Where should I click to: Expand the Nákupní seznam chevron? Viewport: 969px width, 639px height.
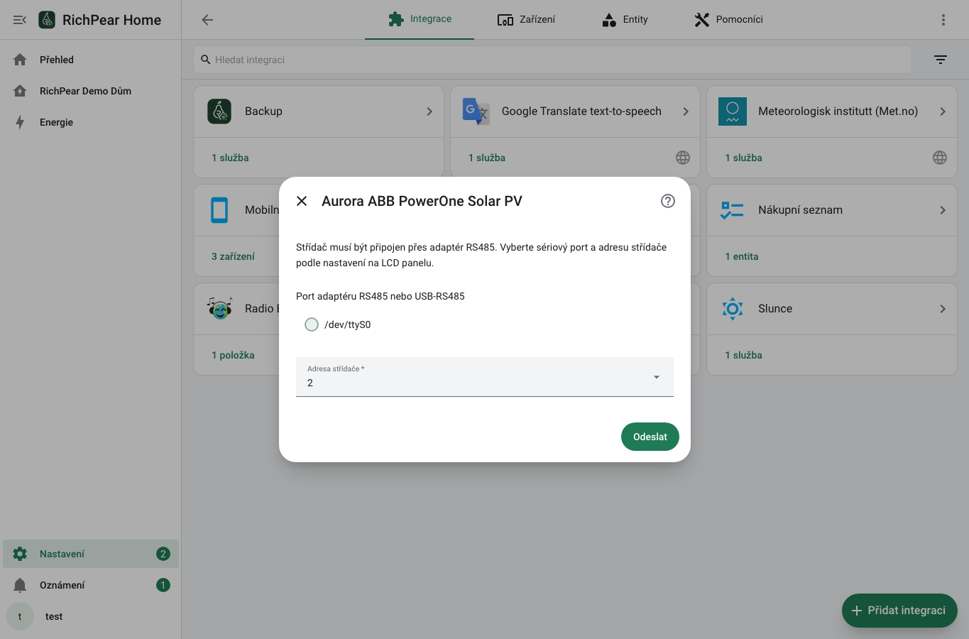pos(943,210)
